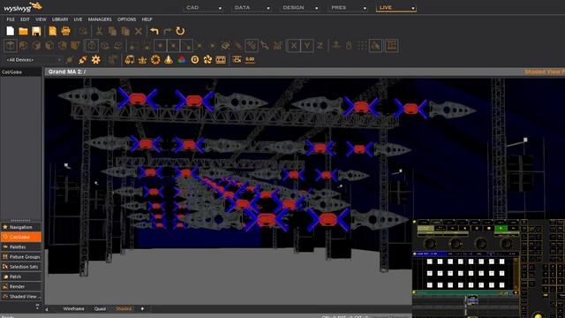565x318 pixels.
Task: Select the Navigation panel button
Action: tap(21, 227)
